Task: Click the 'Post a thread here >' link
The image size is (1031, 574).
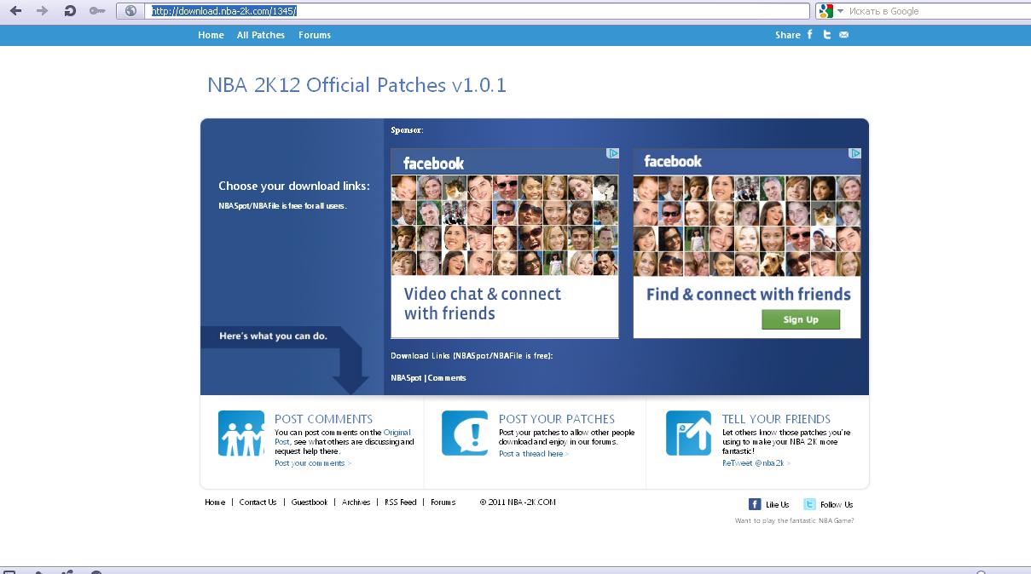Action: tap(534, 454)
